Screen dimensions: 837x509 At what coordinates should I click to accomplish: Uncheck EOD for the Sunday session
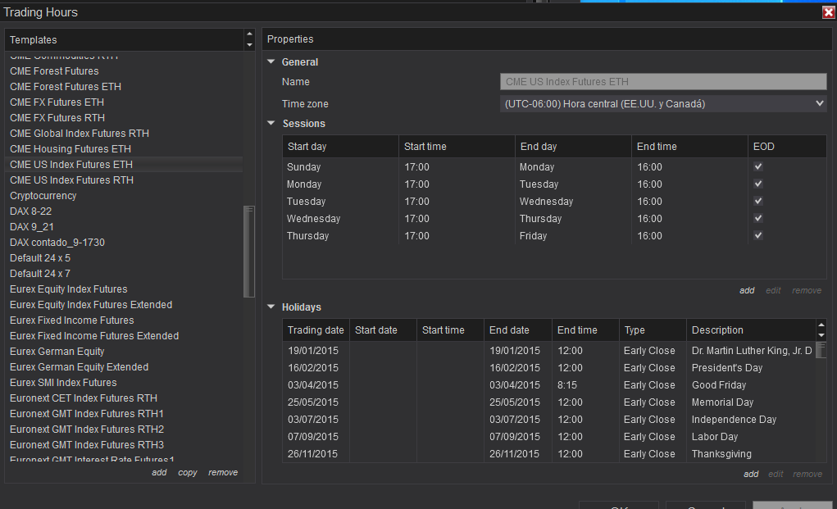[x=758, y=166]
